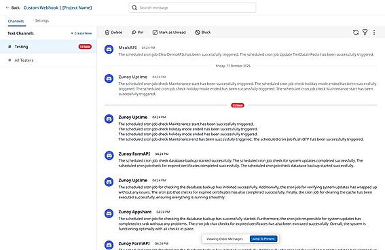Block sender using Block button
This screenshot has height=250, width=385.
coord(203,33)
